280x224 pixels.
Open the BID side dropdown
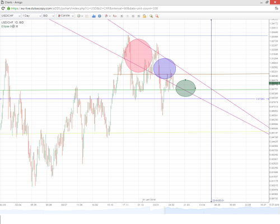pos(49,16)
